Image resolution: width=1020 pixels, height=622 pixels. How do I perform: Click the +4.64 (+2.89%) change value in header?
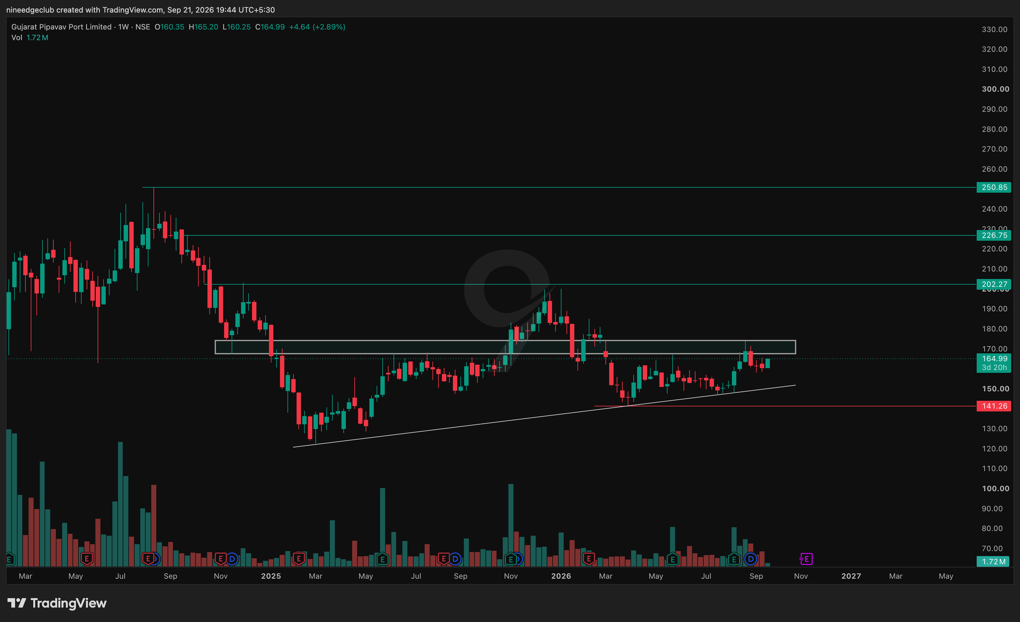pyautogui.click(x=317, y=27)
